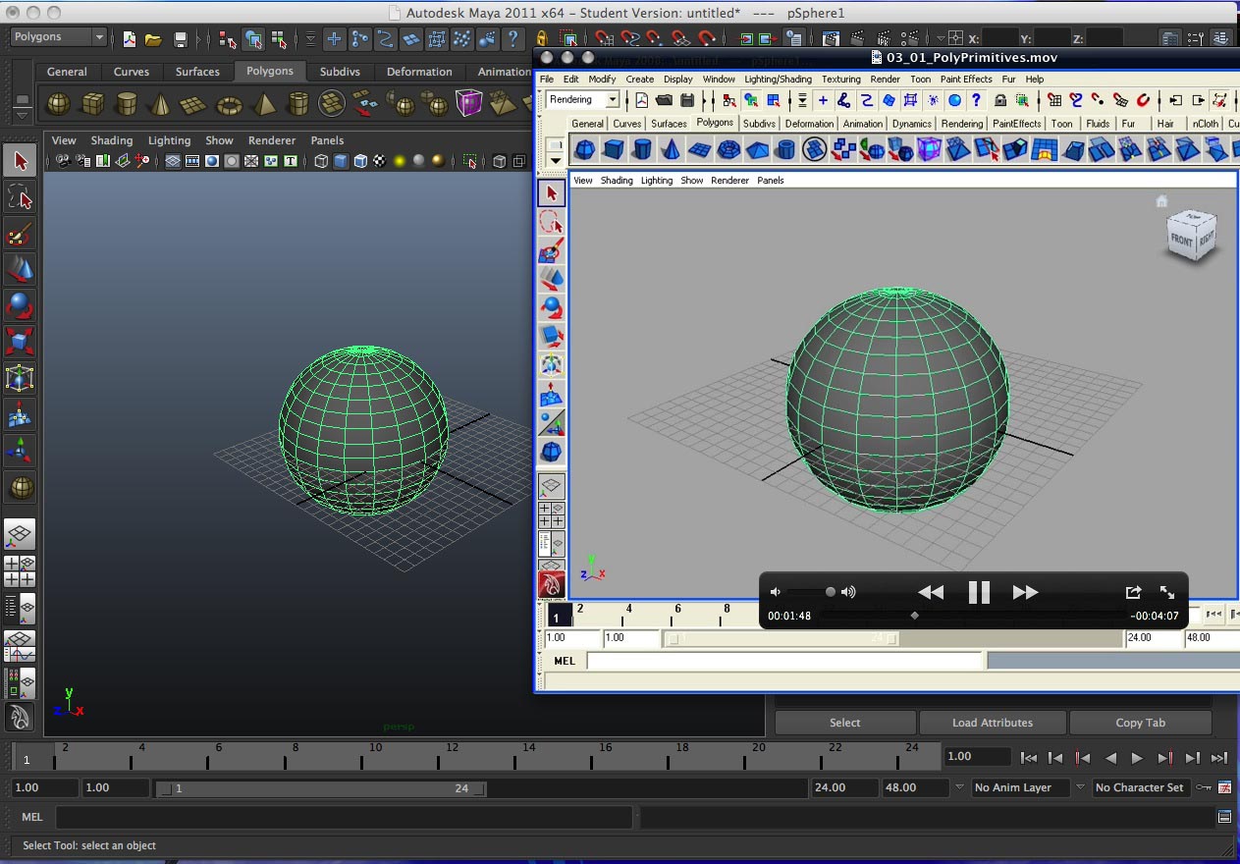
Task: Create a polygon cube from the shelf
Action: [90, 103]
